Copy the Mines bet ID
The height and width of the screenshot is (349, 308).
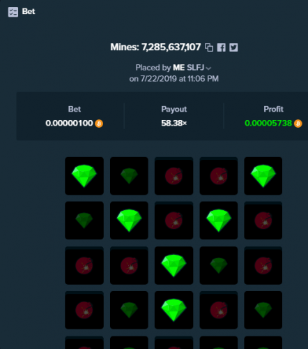pyautogui.click(x=209, y=47)
